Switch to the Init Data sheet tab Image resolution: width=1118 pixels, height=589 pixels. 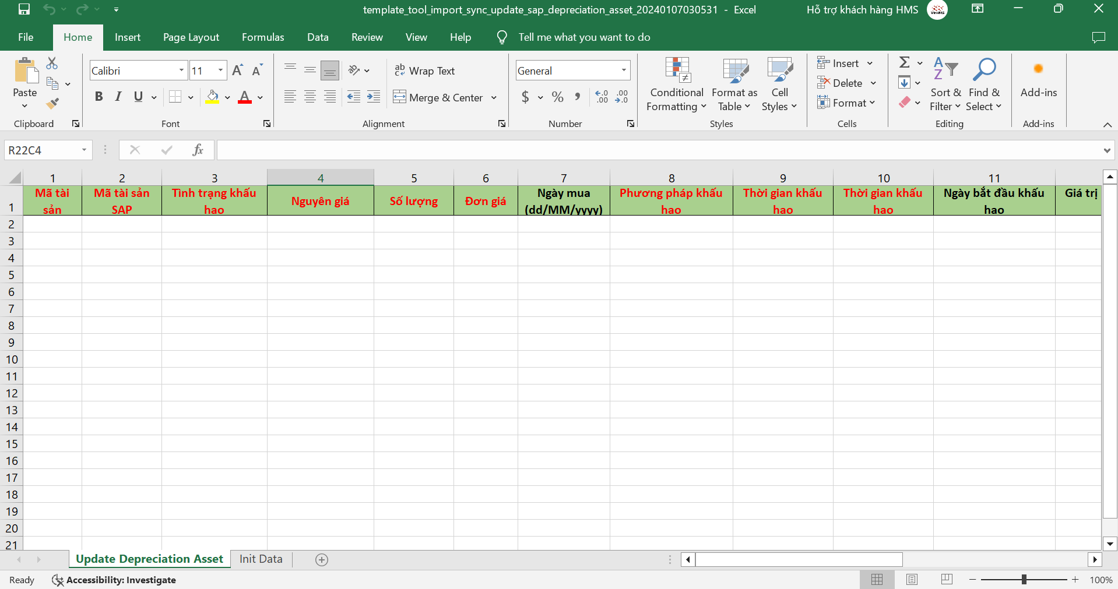click(261, 559)
